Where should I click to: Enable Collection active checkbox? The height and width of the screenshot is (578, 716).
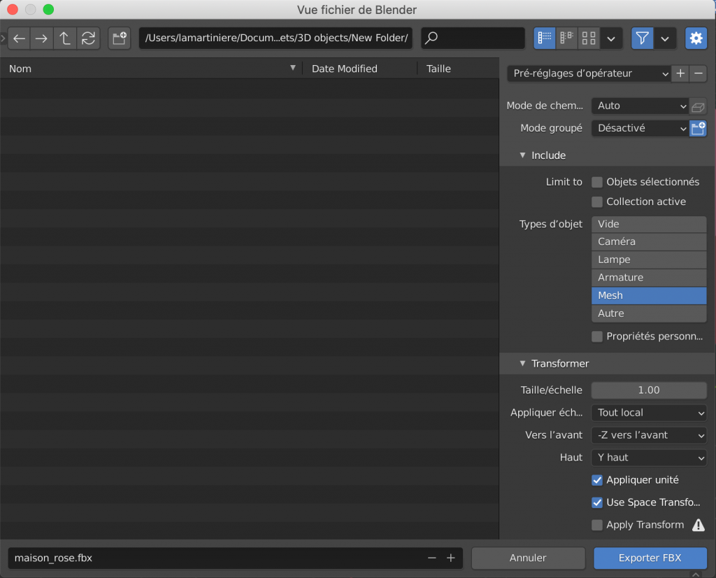click(597, 202)
